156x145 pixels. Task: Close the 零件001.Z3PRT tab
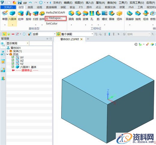tap(82, 39)
